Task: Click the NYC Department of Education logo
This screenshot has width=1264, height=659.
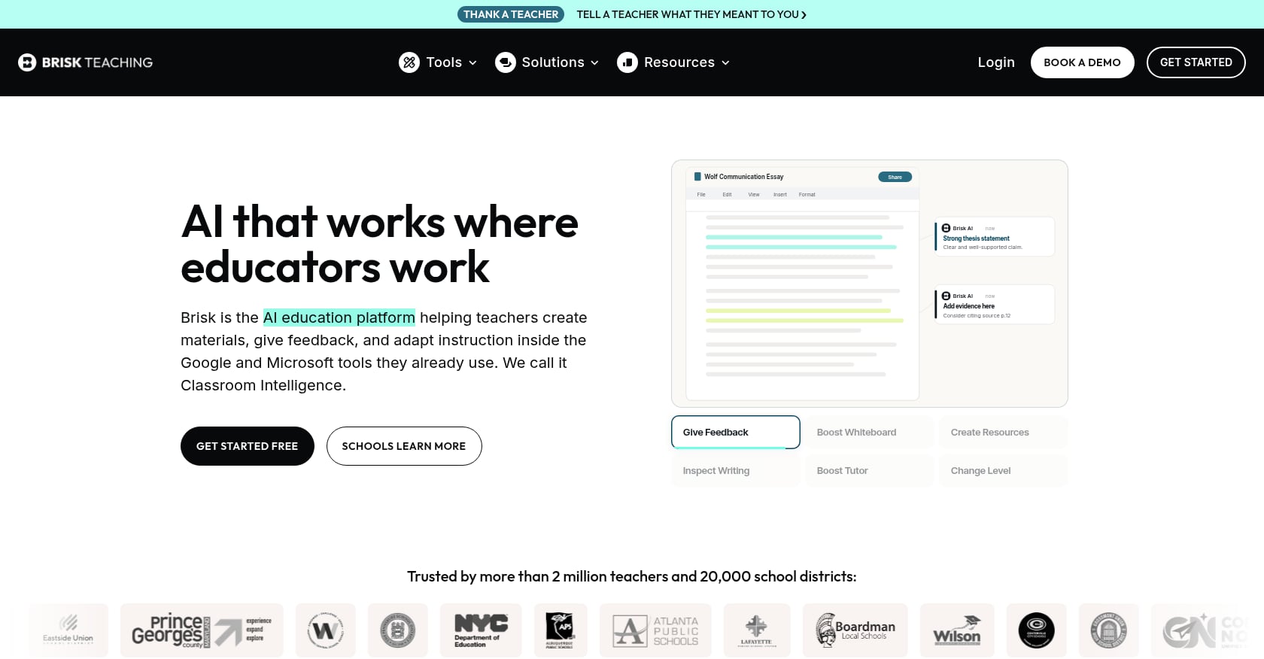Action: coord(481,630)
